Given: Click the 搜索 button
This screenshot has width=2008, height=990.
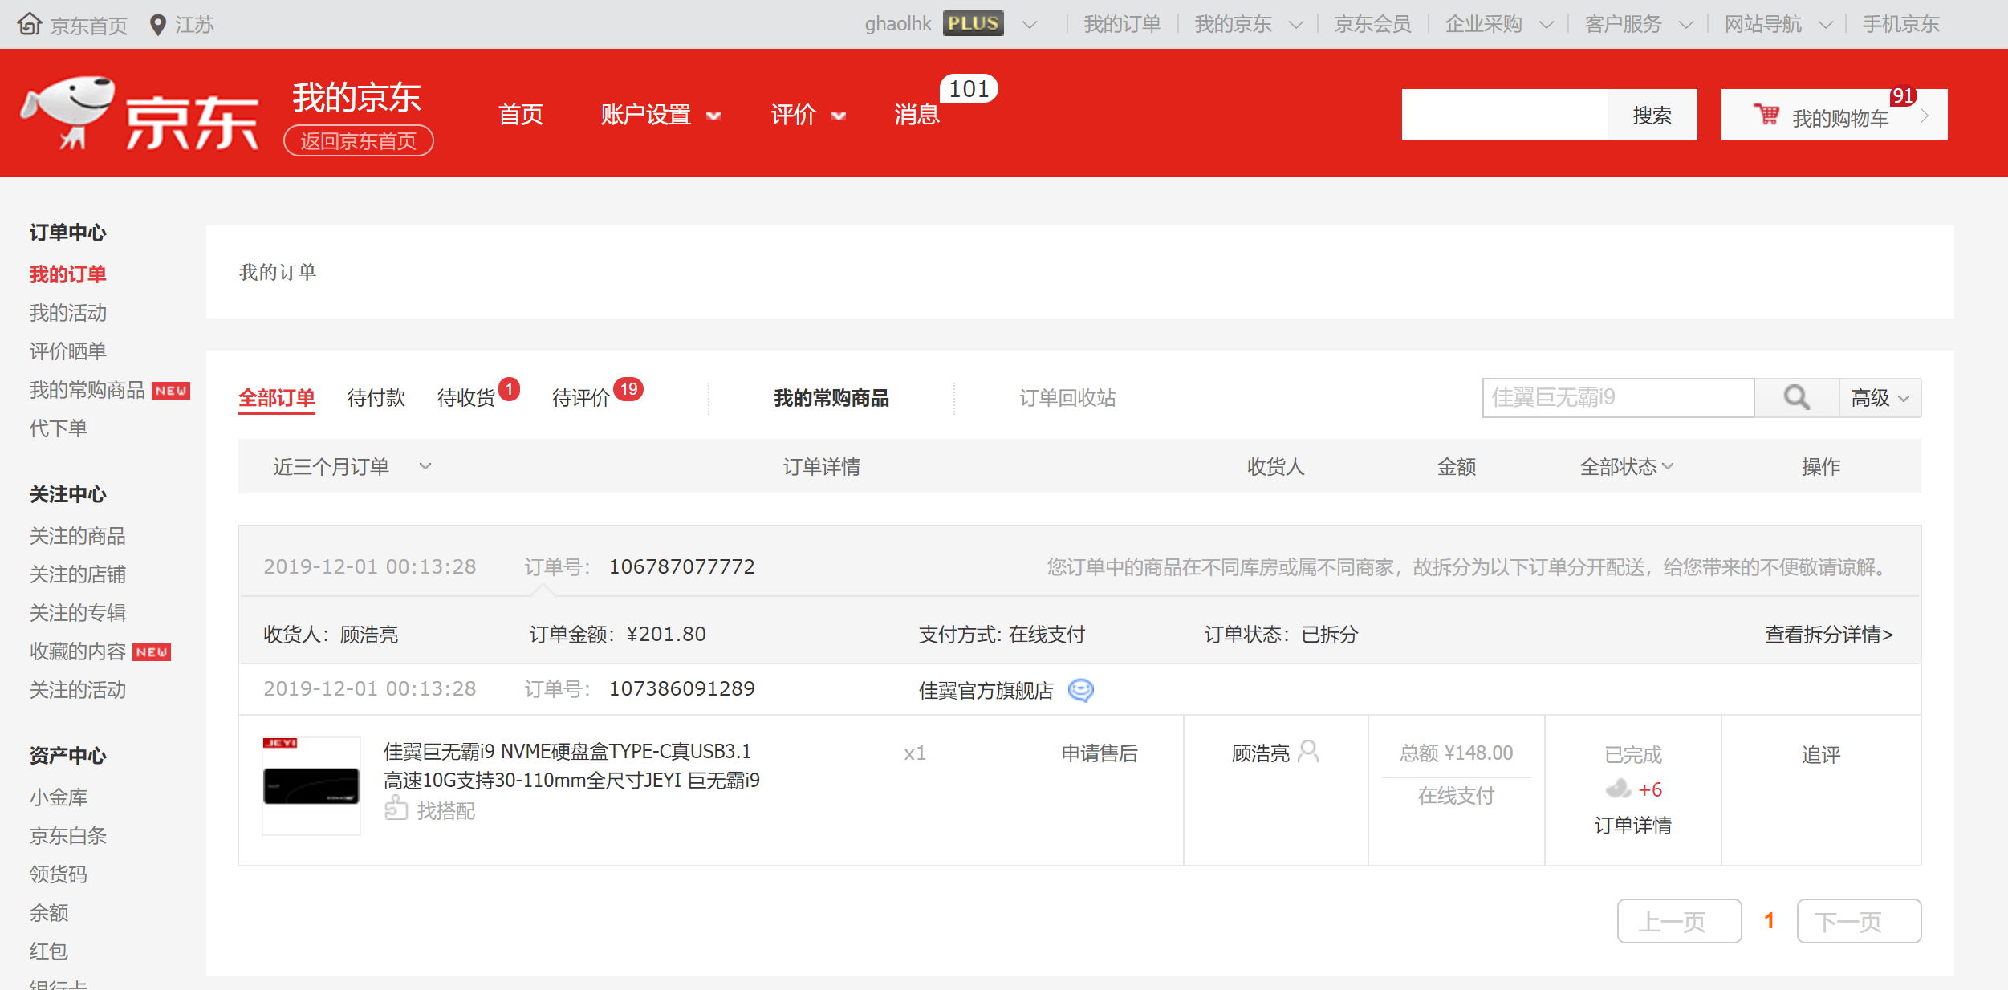Looking at the screenshot, I should pyautogui.click(x=1652, y=116).
